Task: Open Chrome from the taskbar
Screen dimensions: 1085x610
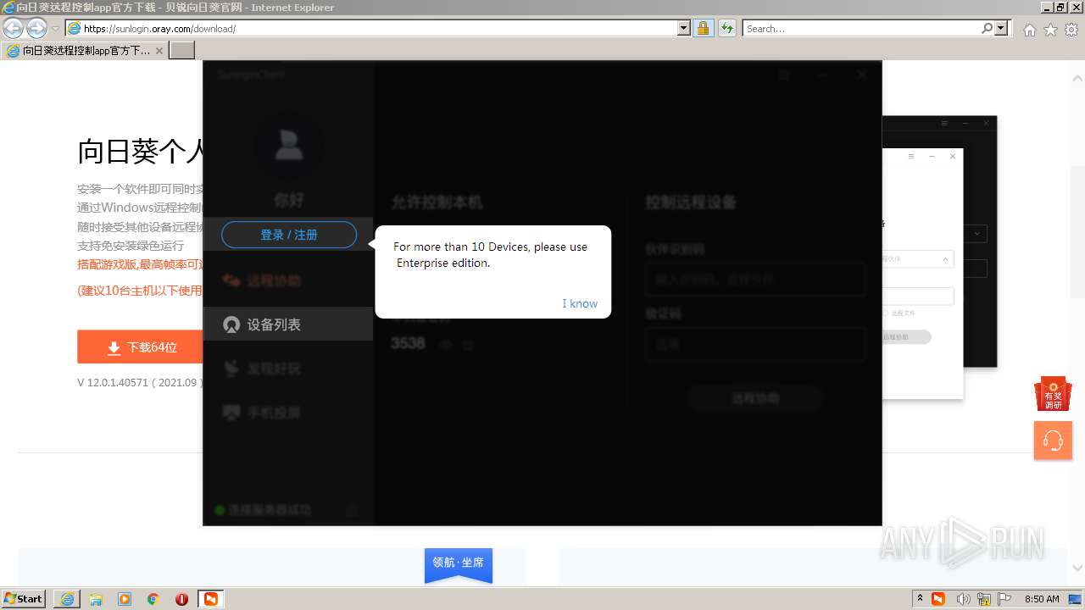Action: (153, 599)
